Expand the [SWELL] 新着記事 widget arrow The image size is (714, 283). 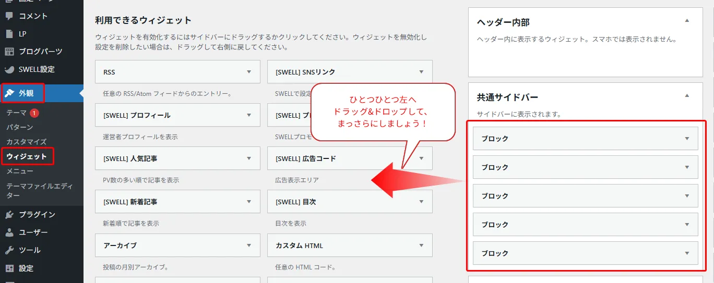point(249,202)
